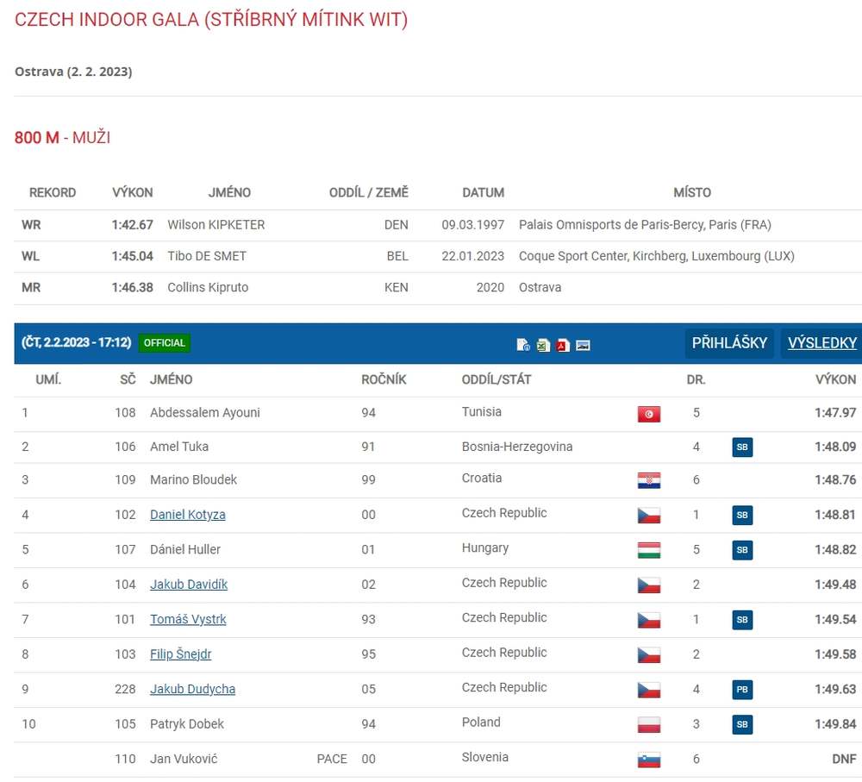
Task: Open Tomáš Vystrk's profile link
Action: pos(188,619)
